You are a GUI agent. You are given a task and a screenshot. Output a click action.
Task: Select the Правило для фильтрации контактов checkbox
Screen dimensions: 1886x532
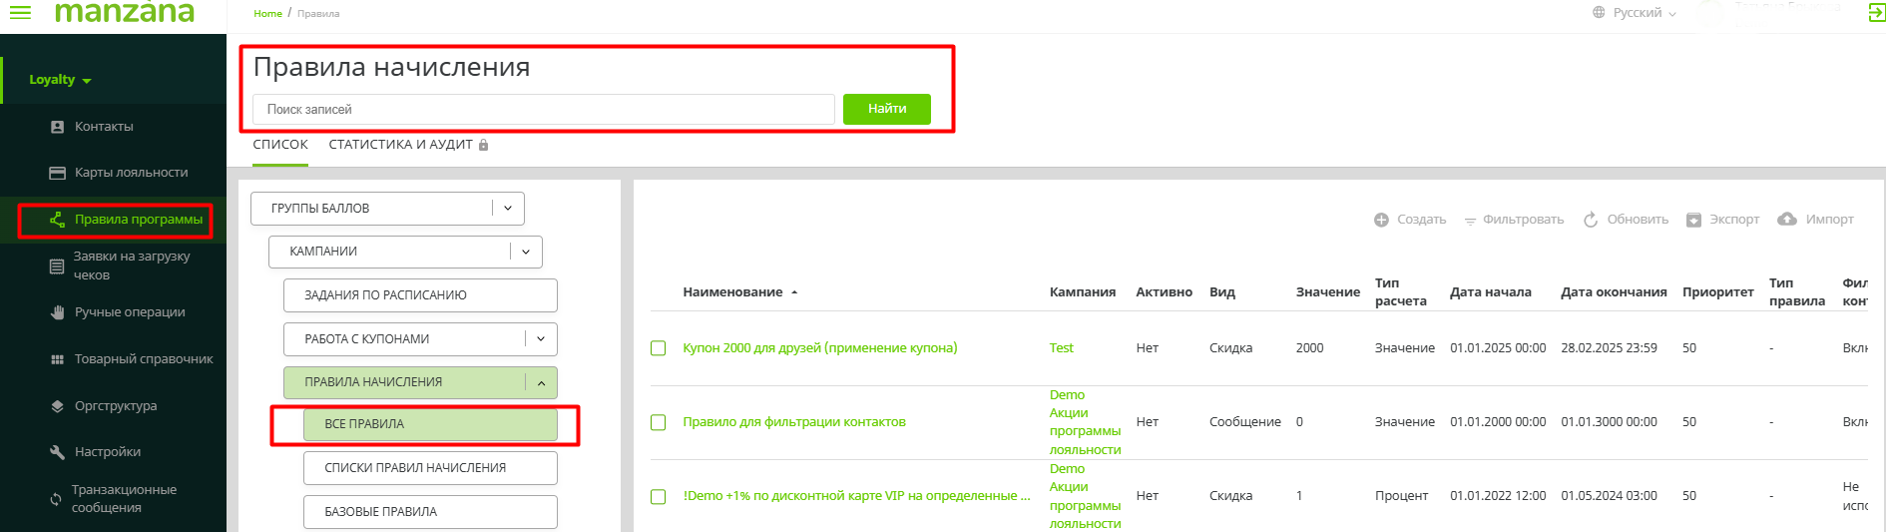659,422
